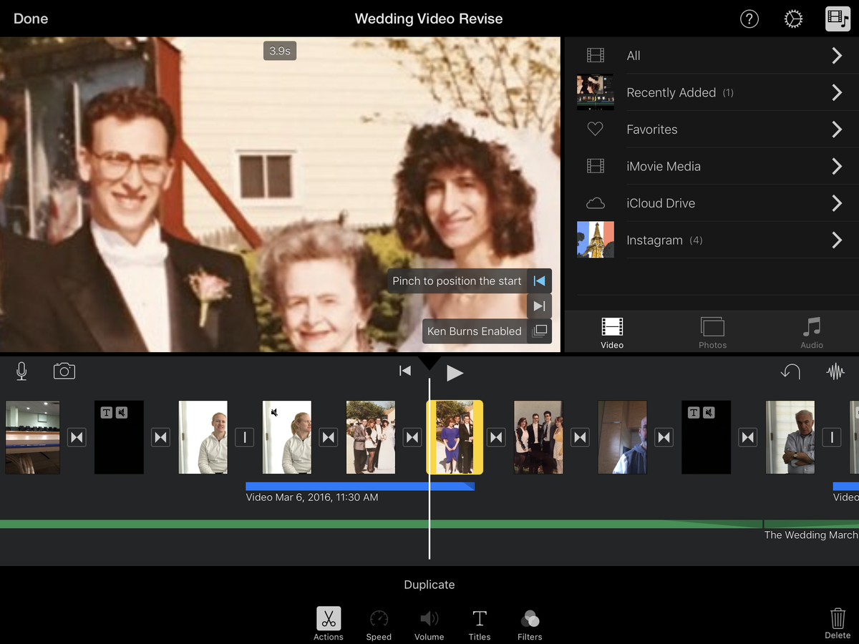Toggle Ken Burns Enabled button

pyautogui.click(x=487, y=331)
